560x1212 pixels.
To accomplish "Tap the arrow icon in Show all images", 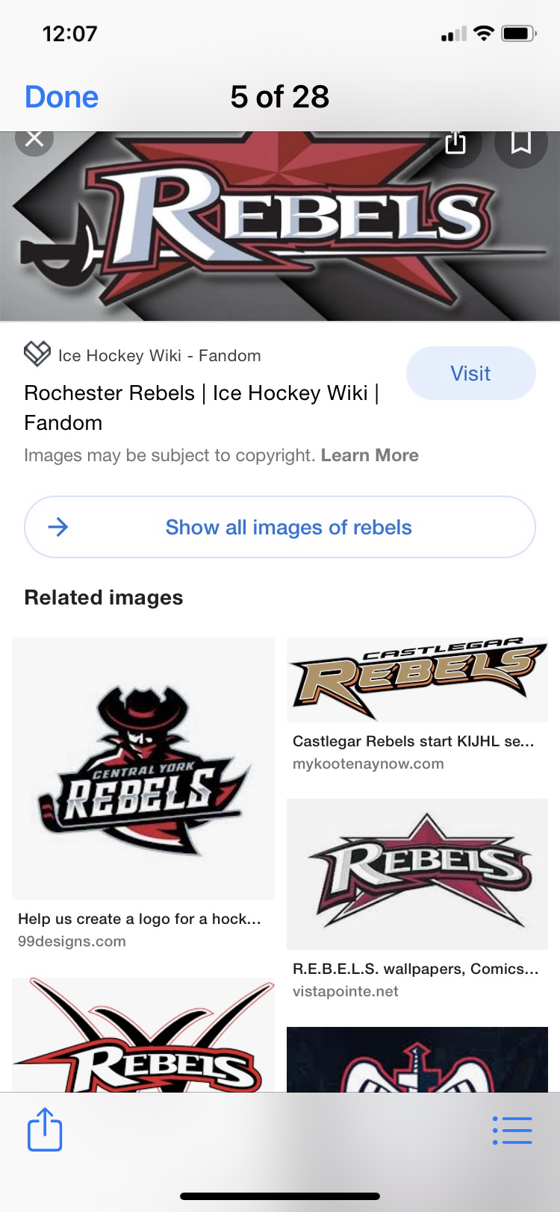I will click(58, 527).
